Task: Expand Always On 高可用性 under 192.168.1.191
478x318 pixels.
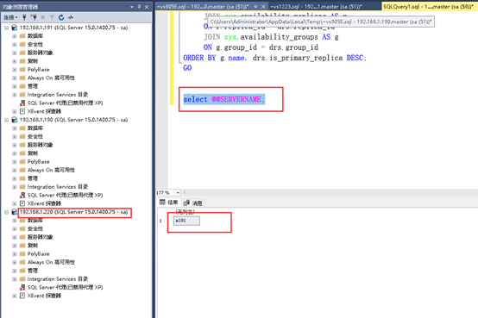Action: [x=15, y=78]
